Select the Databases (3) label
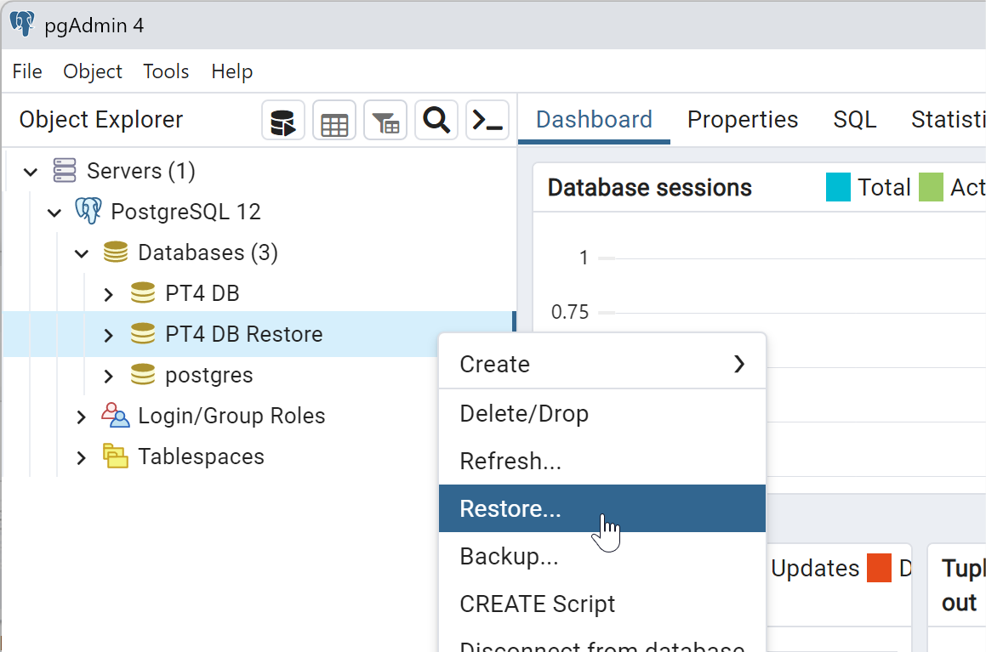This screenshot has height=652, width=986. tap(208, 252)
